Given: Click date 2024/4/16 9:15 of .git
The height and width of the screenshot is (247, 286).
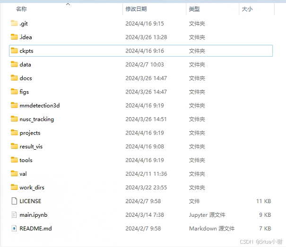Looking at the screenshot, I should pyautogui.click(x=145, y=24).
